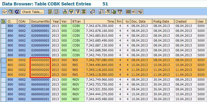This screenshot has height=102, width=207.
Task: Sort in descending order icon
Action: coord(71,12)
